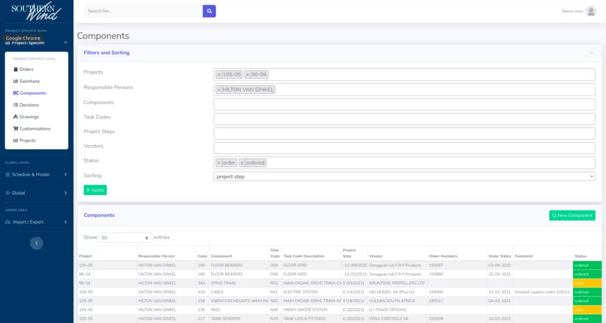The width and height of the screenshot is (606, 323).
Task: Click the Apply button
Action: point(95,190)
